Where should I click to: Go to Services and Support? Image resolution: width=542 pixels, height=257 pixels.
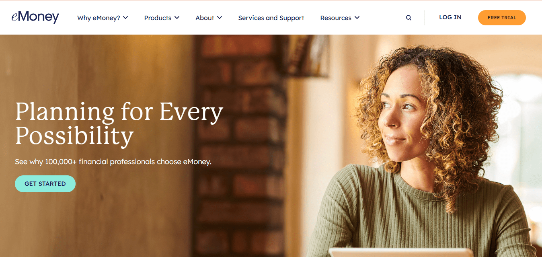271,18
